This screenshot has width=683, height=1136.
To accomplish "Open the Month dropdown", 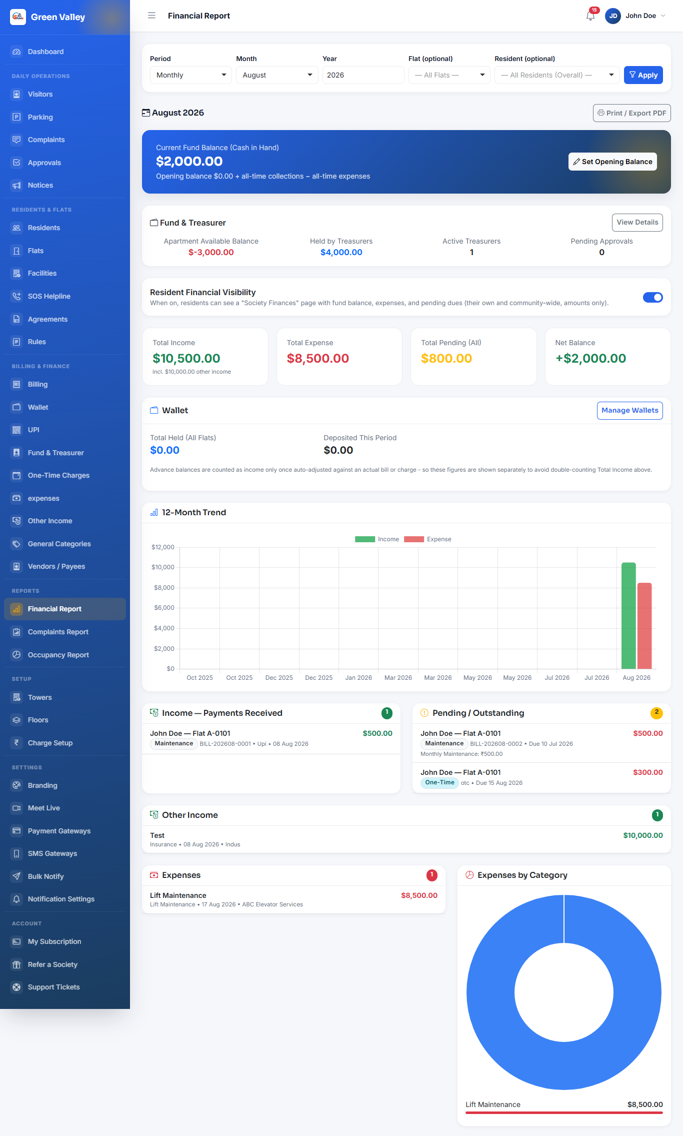I will click(277, 75).
